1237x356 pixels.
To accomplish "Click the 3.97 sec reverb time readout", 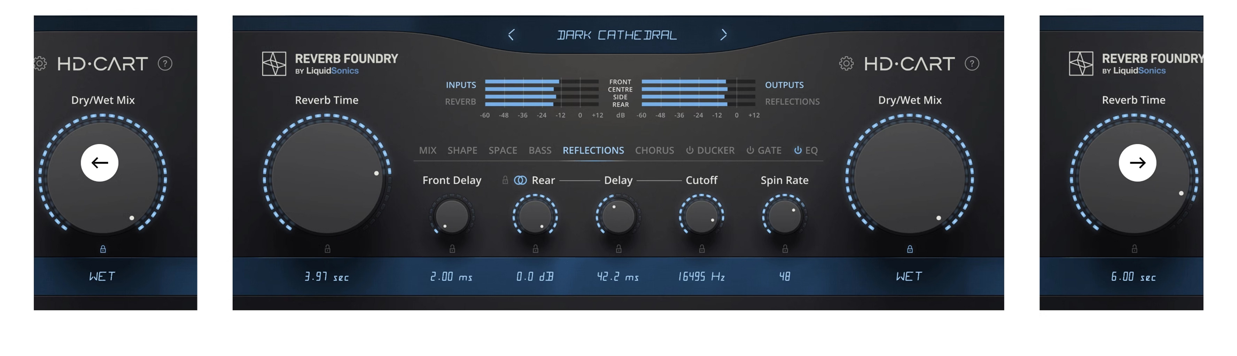I will (x=327, y=276).
